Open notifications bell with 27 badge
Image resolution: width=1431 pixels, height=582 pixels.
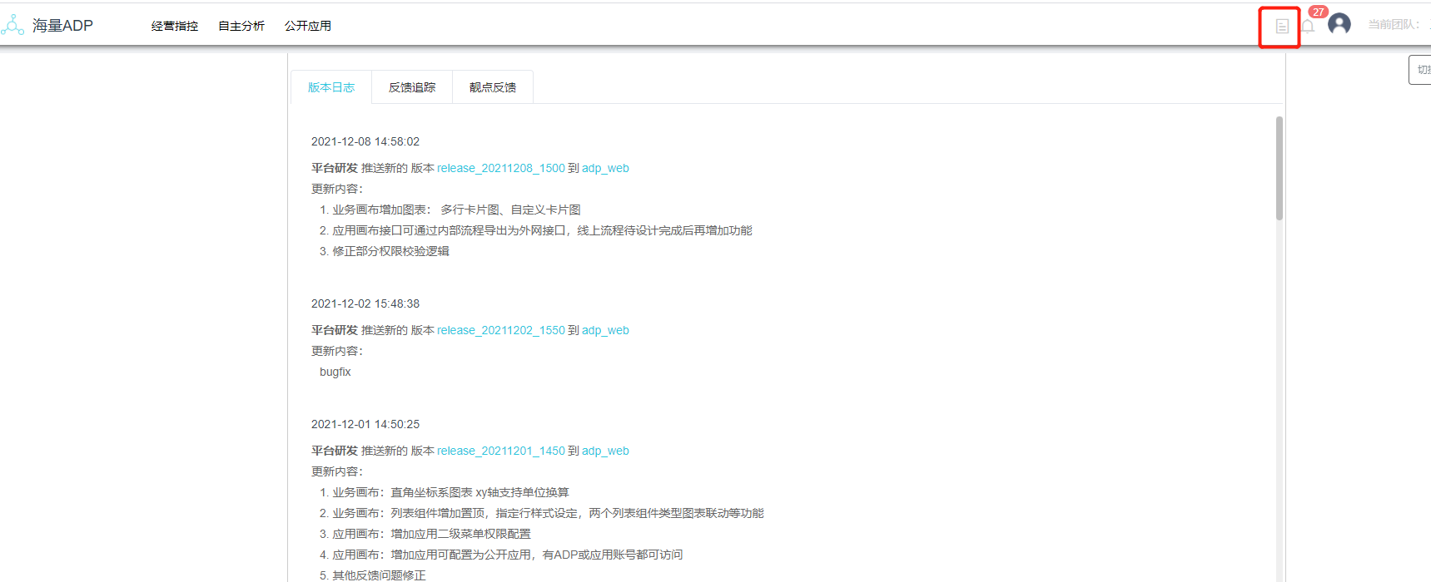[1308, 26]
